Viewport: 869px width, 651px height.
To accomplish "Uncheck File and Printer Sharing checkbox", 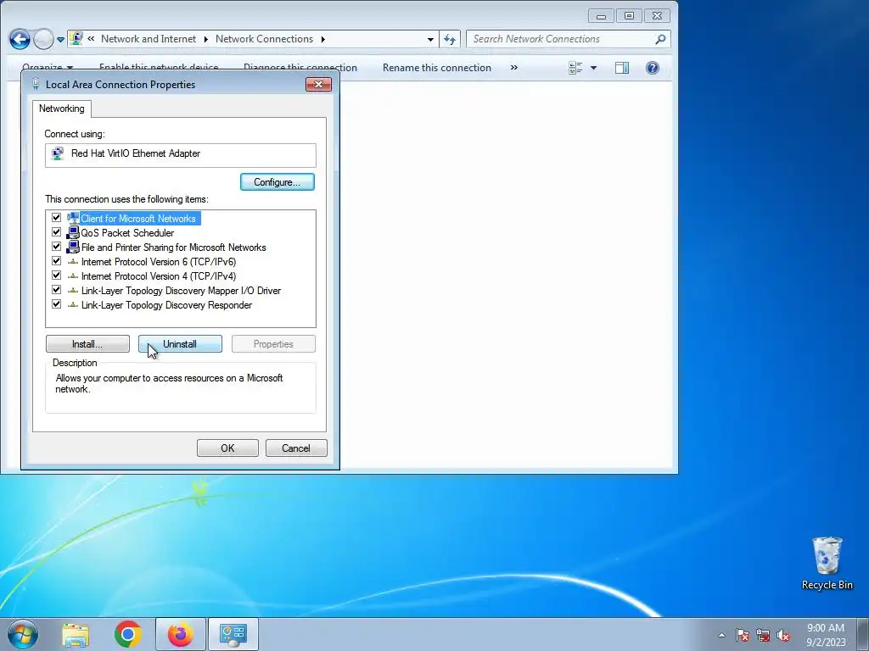I will pyautogui.click(x=56, y=247).
